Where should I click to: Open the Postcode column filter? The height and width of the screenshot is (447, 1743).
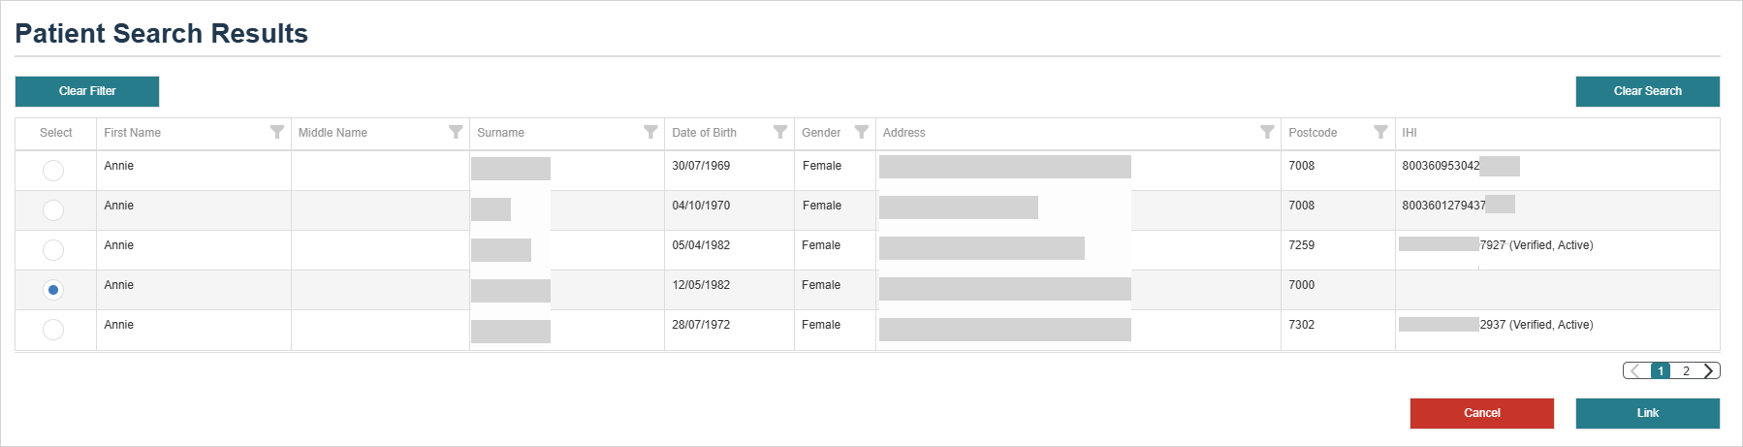click(1380, 132)
